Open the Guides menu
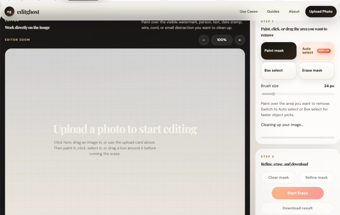Screen dimensions: 340x215 pos(273,11)
